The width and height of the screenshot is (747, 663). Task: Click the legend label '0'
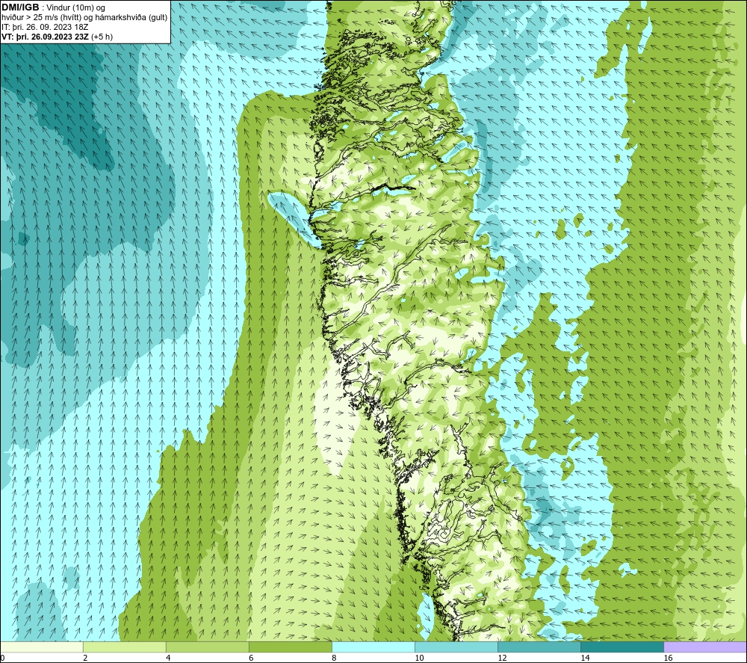tap(2, 659)
